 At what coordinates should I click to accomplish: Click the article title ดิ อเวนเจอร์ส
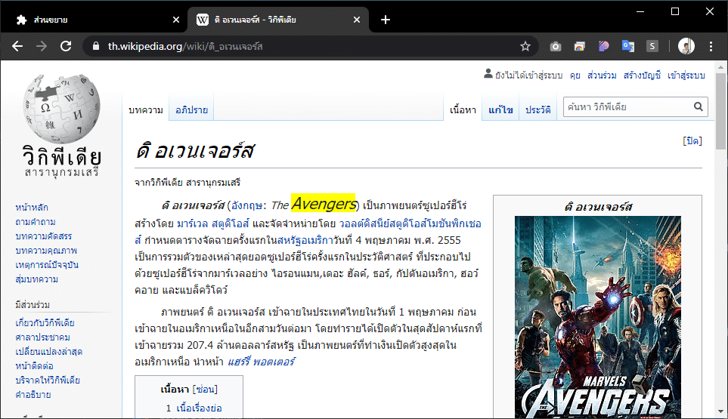pyautogui.click(x=195, y=151)
